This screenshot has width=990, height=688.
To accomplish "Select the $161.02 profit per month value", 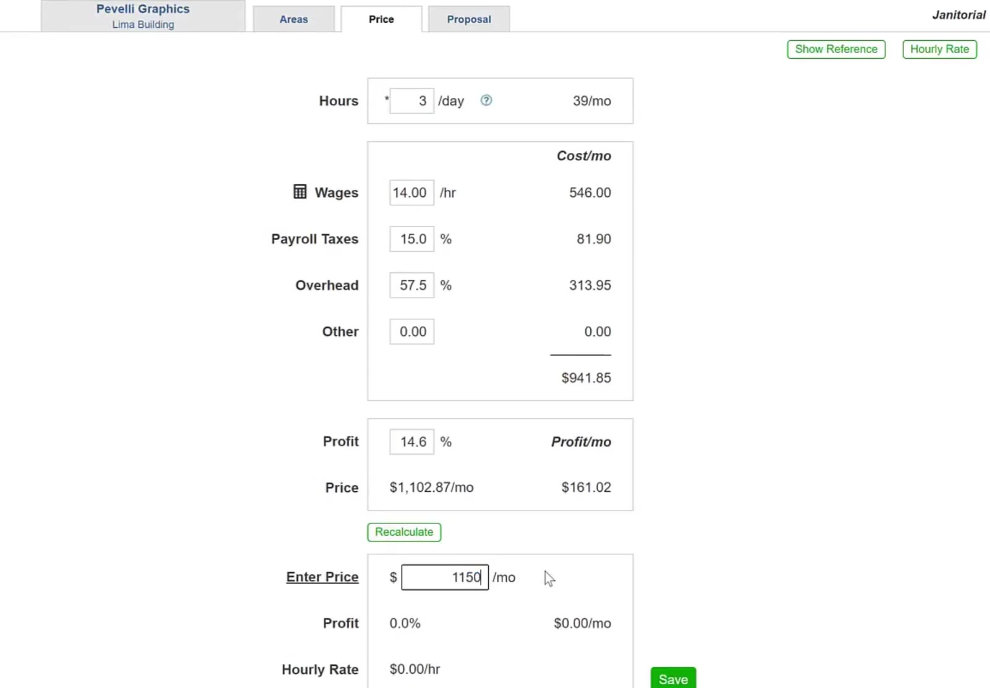I will [x=586, y=488].
